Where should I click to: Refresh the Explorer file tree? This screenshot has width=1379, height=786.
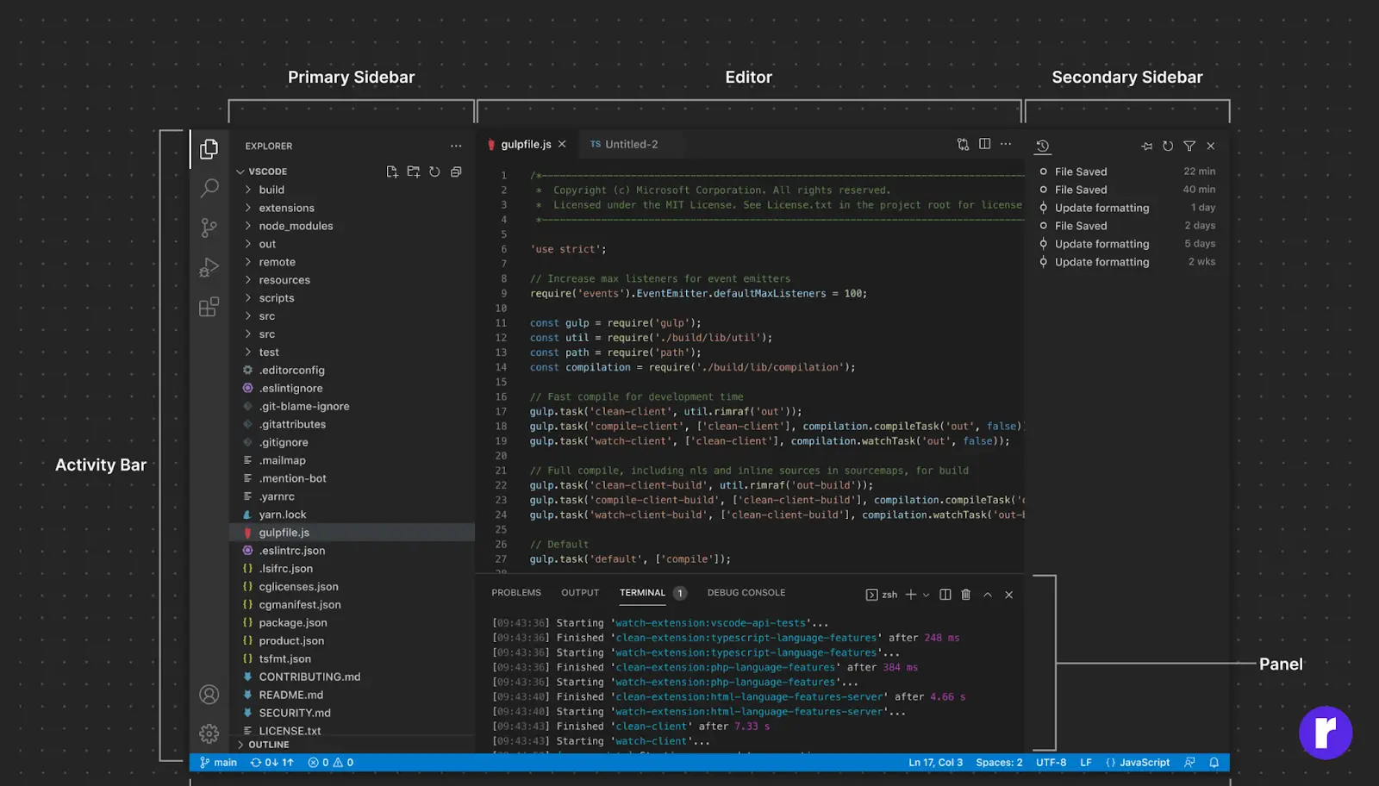[434, 172]
